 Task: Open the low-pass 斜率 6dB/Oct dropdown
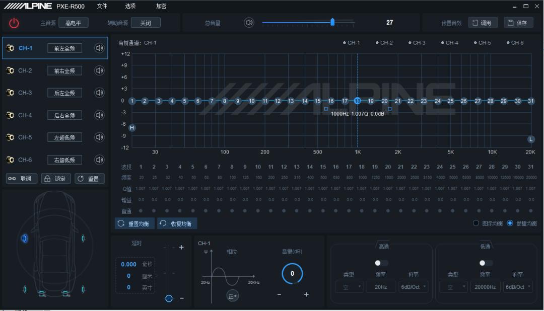(518, 287)
